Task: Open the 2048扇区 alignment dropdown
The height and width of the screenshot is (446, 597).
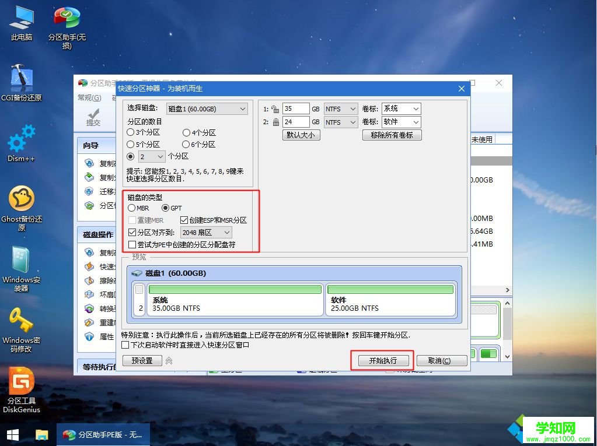Action: pyautogui.click(x=206, y=232)
